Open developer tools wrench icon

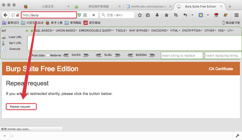(237, 136)
